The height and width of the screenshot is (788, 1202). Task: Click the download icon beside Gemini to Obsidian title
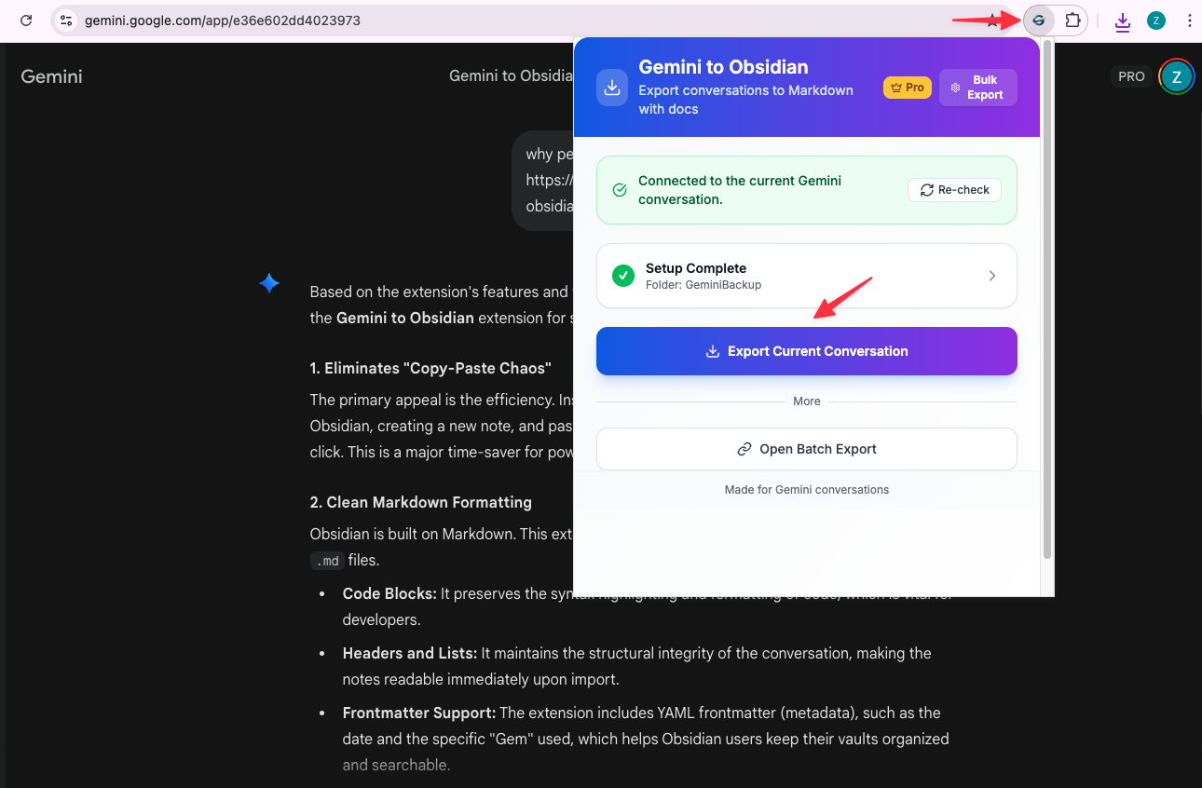coord(611,88)
